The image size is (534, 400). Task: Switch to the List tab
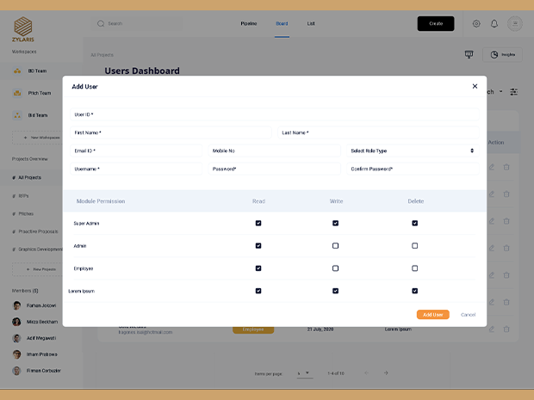pos(311,24)
